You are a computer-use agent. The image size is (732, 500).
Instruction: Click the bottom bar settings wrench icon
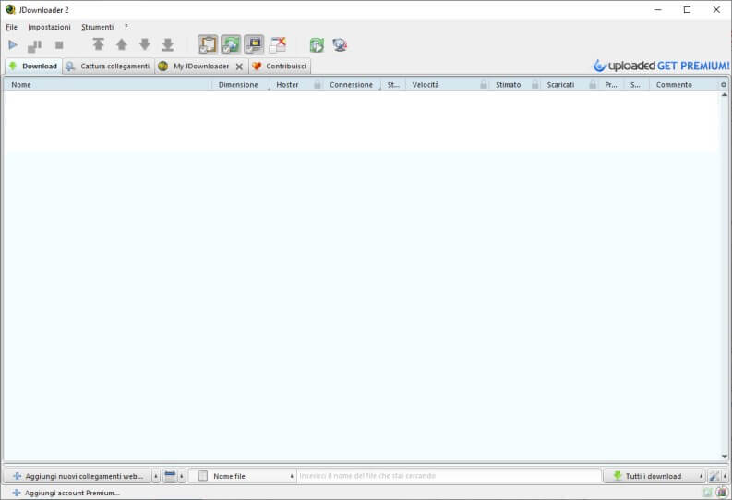pyautogui.click(x=714, y=476)
